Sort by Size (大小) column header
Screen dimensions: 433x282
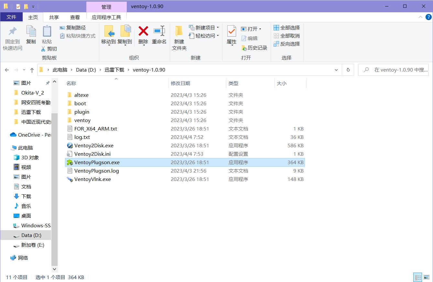290,83
